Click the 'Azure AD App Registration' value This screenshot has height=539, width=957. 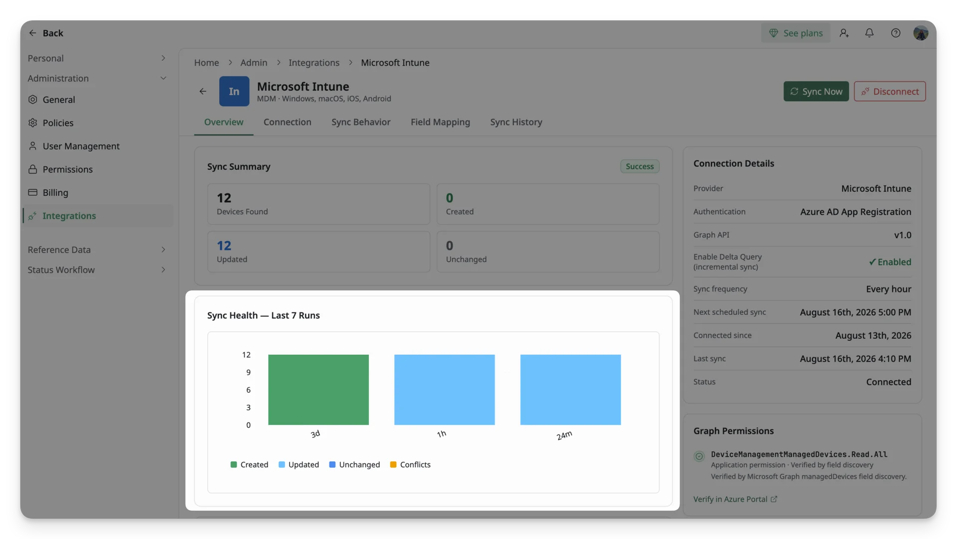coord(855,212)
